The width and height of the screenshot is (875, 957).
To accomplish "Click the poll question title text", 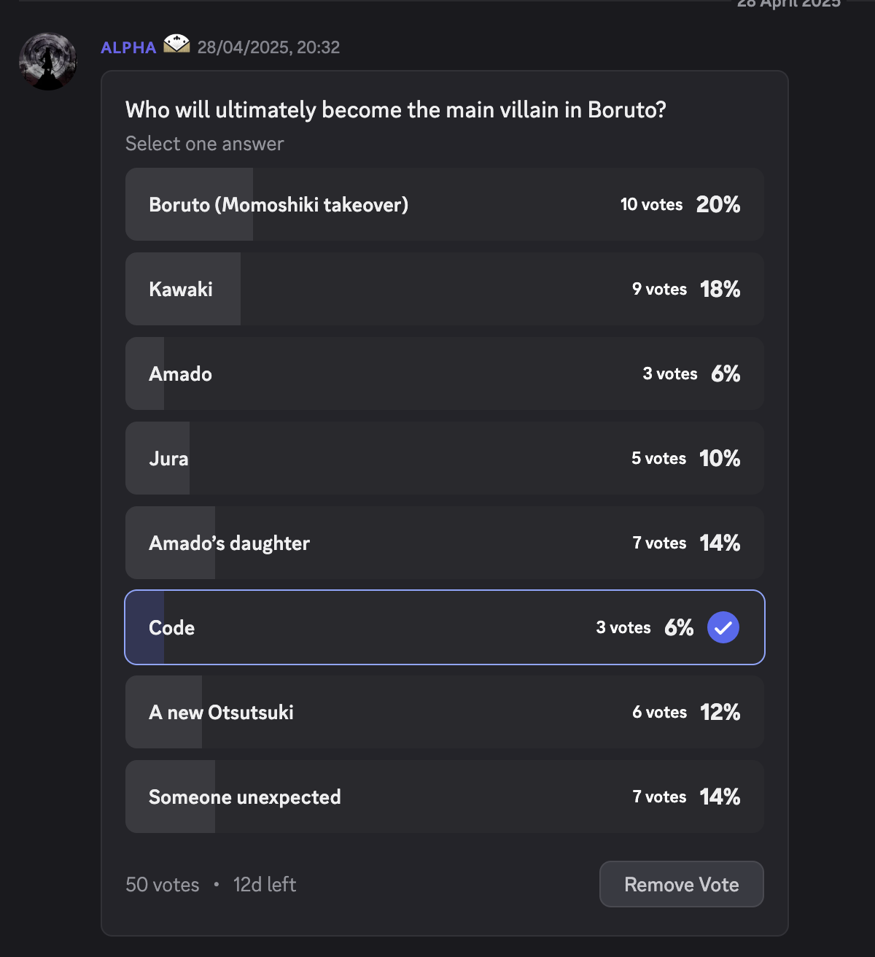I will pyautogui.click(x=396, y=110).
